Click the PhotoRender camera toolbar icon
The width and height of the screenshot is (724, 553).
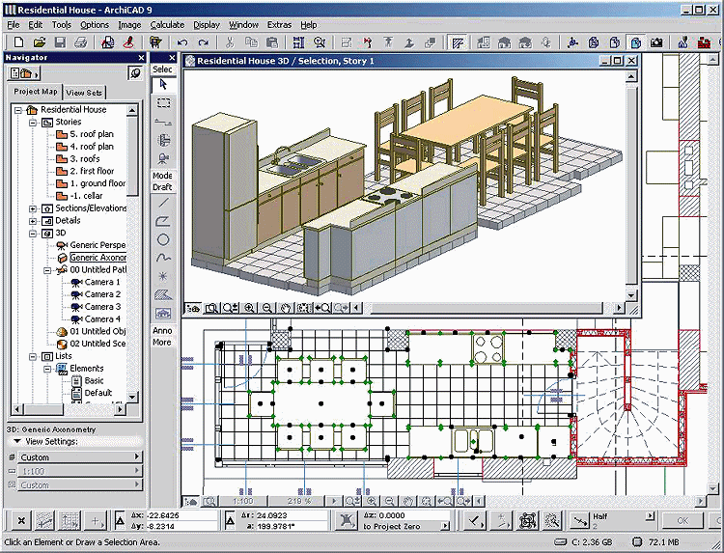click(656, 42)
